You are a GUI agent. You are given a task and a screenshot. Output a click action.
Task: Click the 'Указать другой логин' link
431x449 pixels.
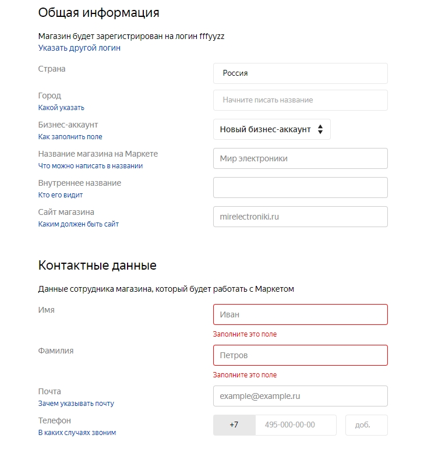point(79,48)
